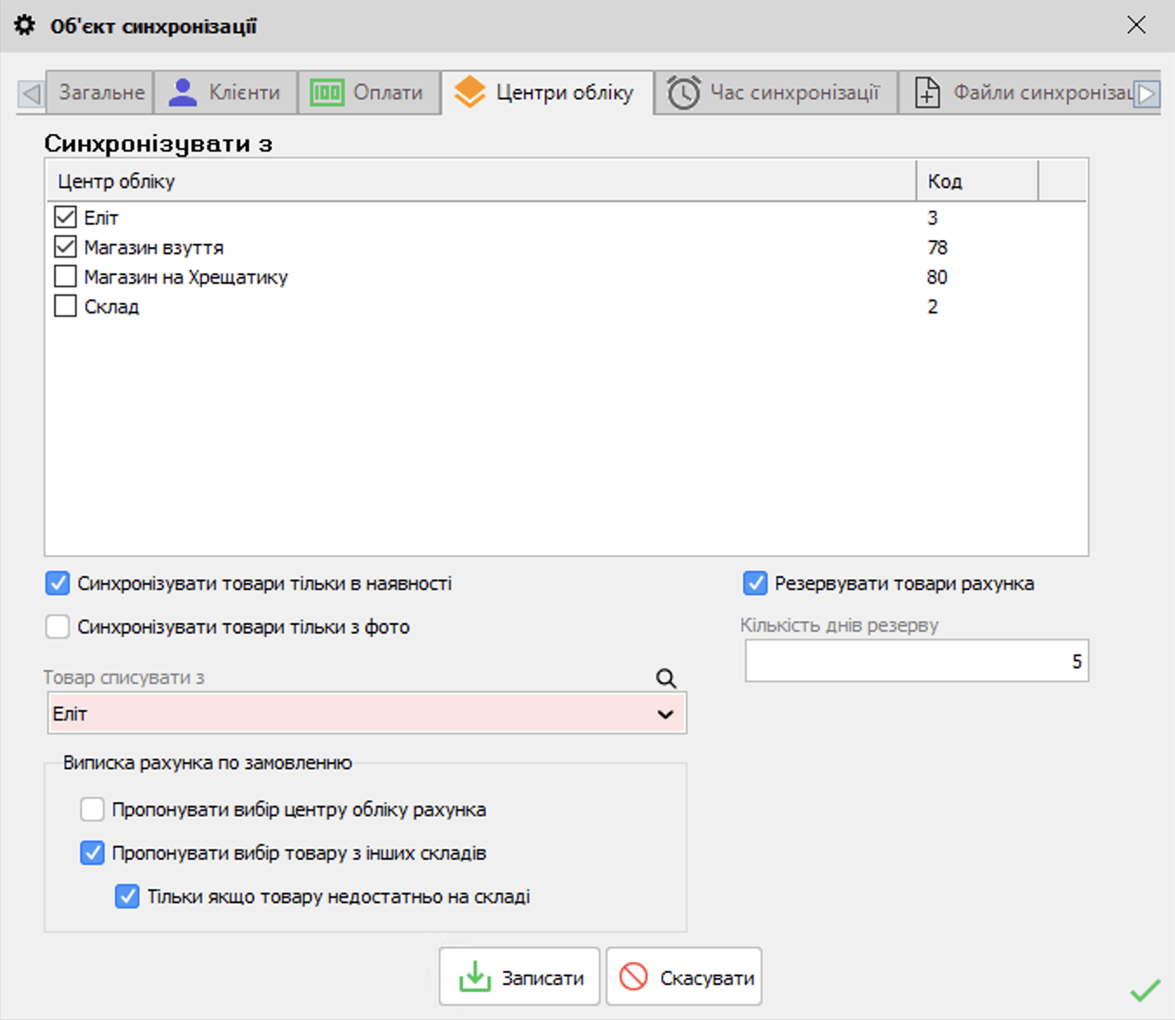1175x1020 pixels.
Task: Uncheck the Еліт accounting center
Action: pyautogui.click(x=65, y=217)
